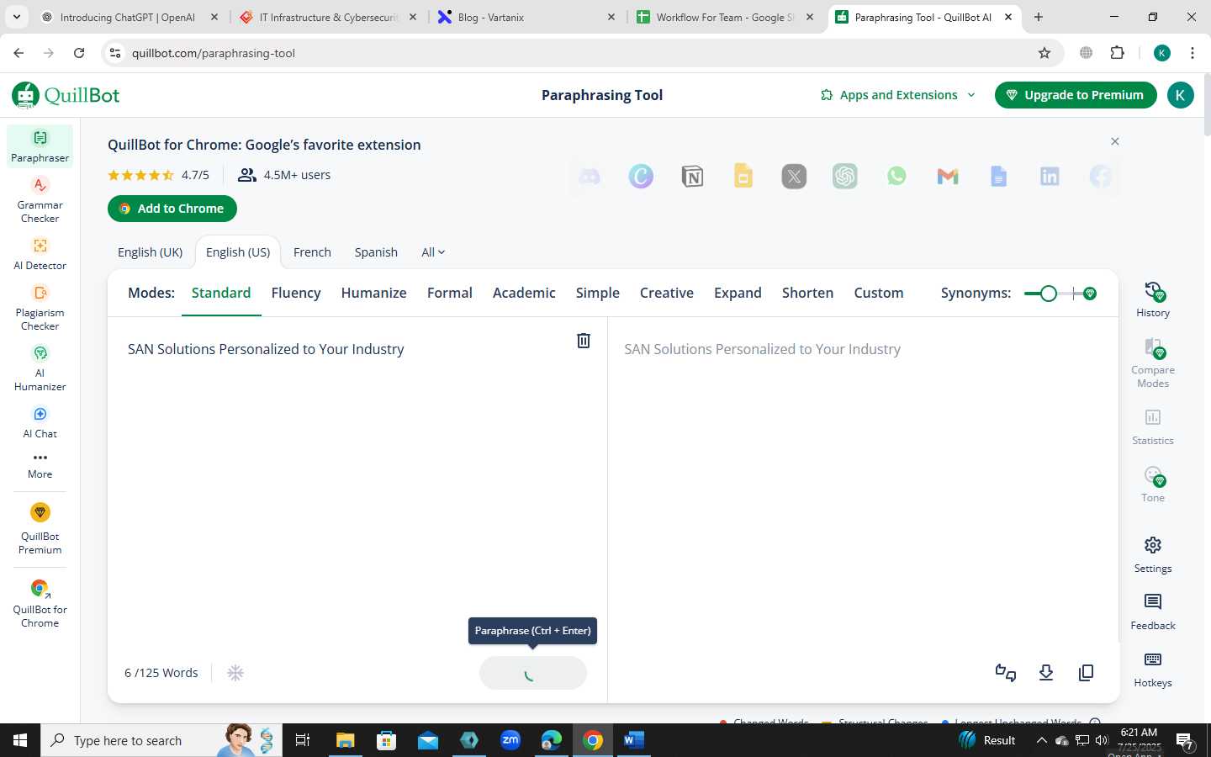The height and width of the screenshot is (757, 1211).
Task: Open paraphraser Settings gear
Action: [1153, 554]
